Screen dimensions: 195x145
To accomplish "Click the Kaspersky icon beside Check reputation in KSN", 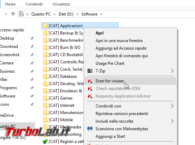I will 90,89.
